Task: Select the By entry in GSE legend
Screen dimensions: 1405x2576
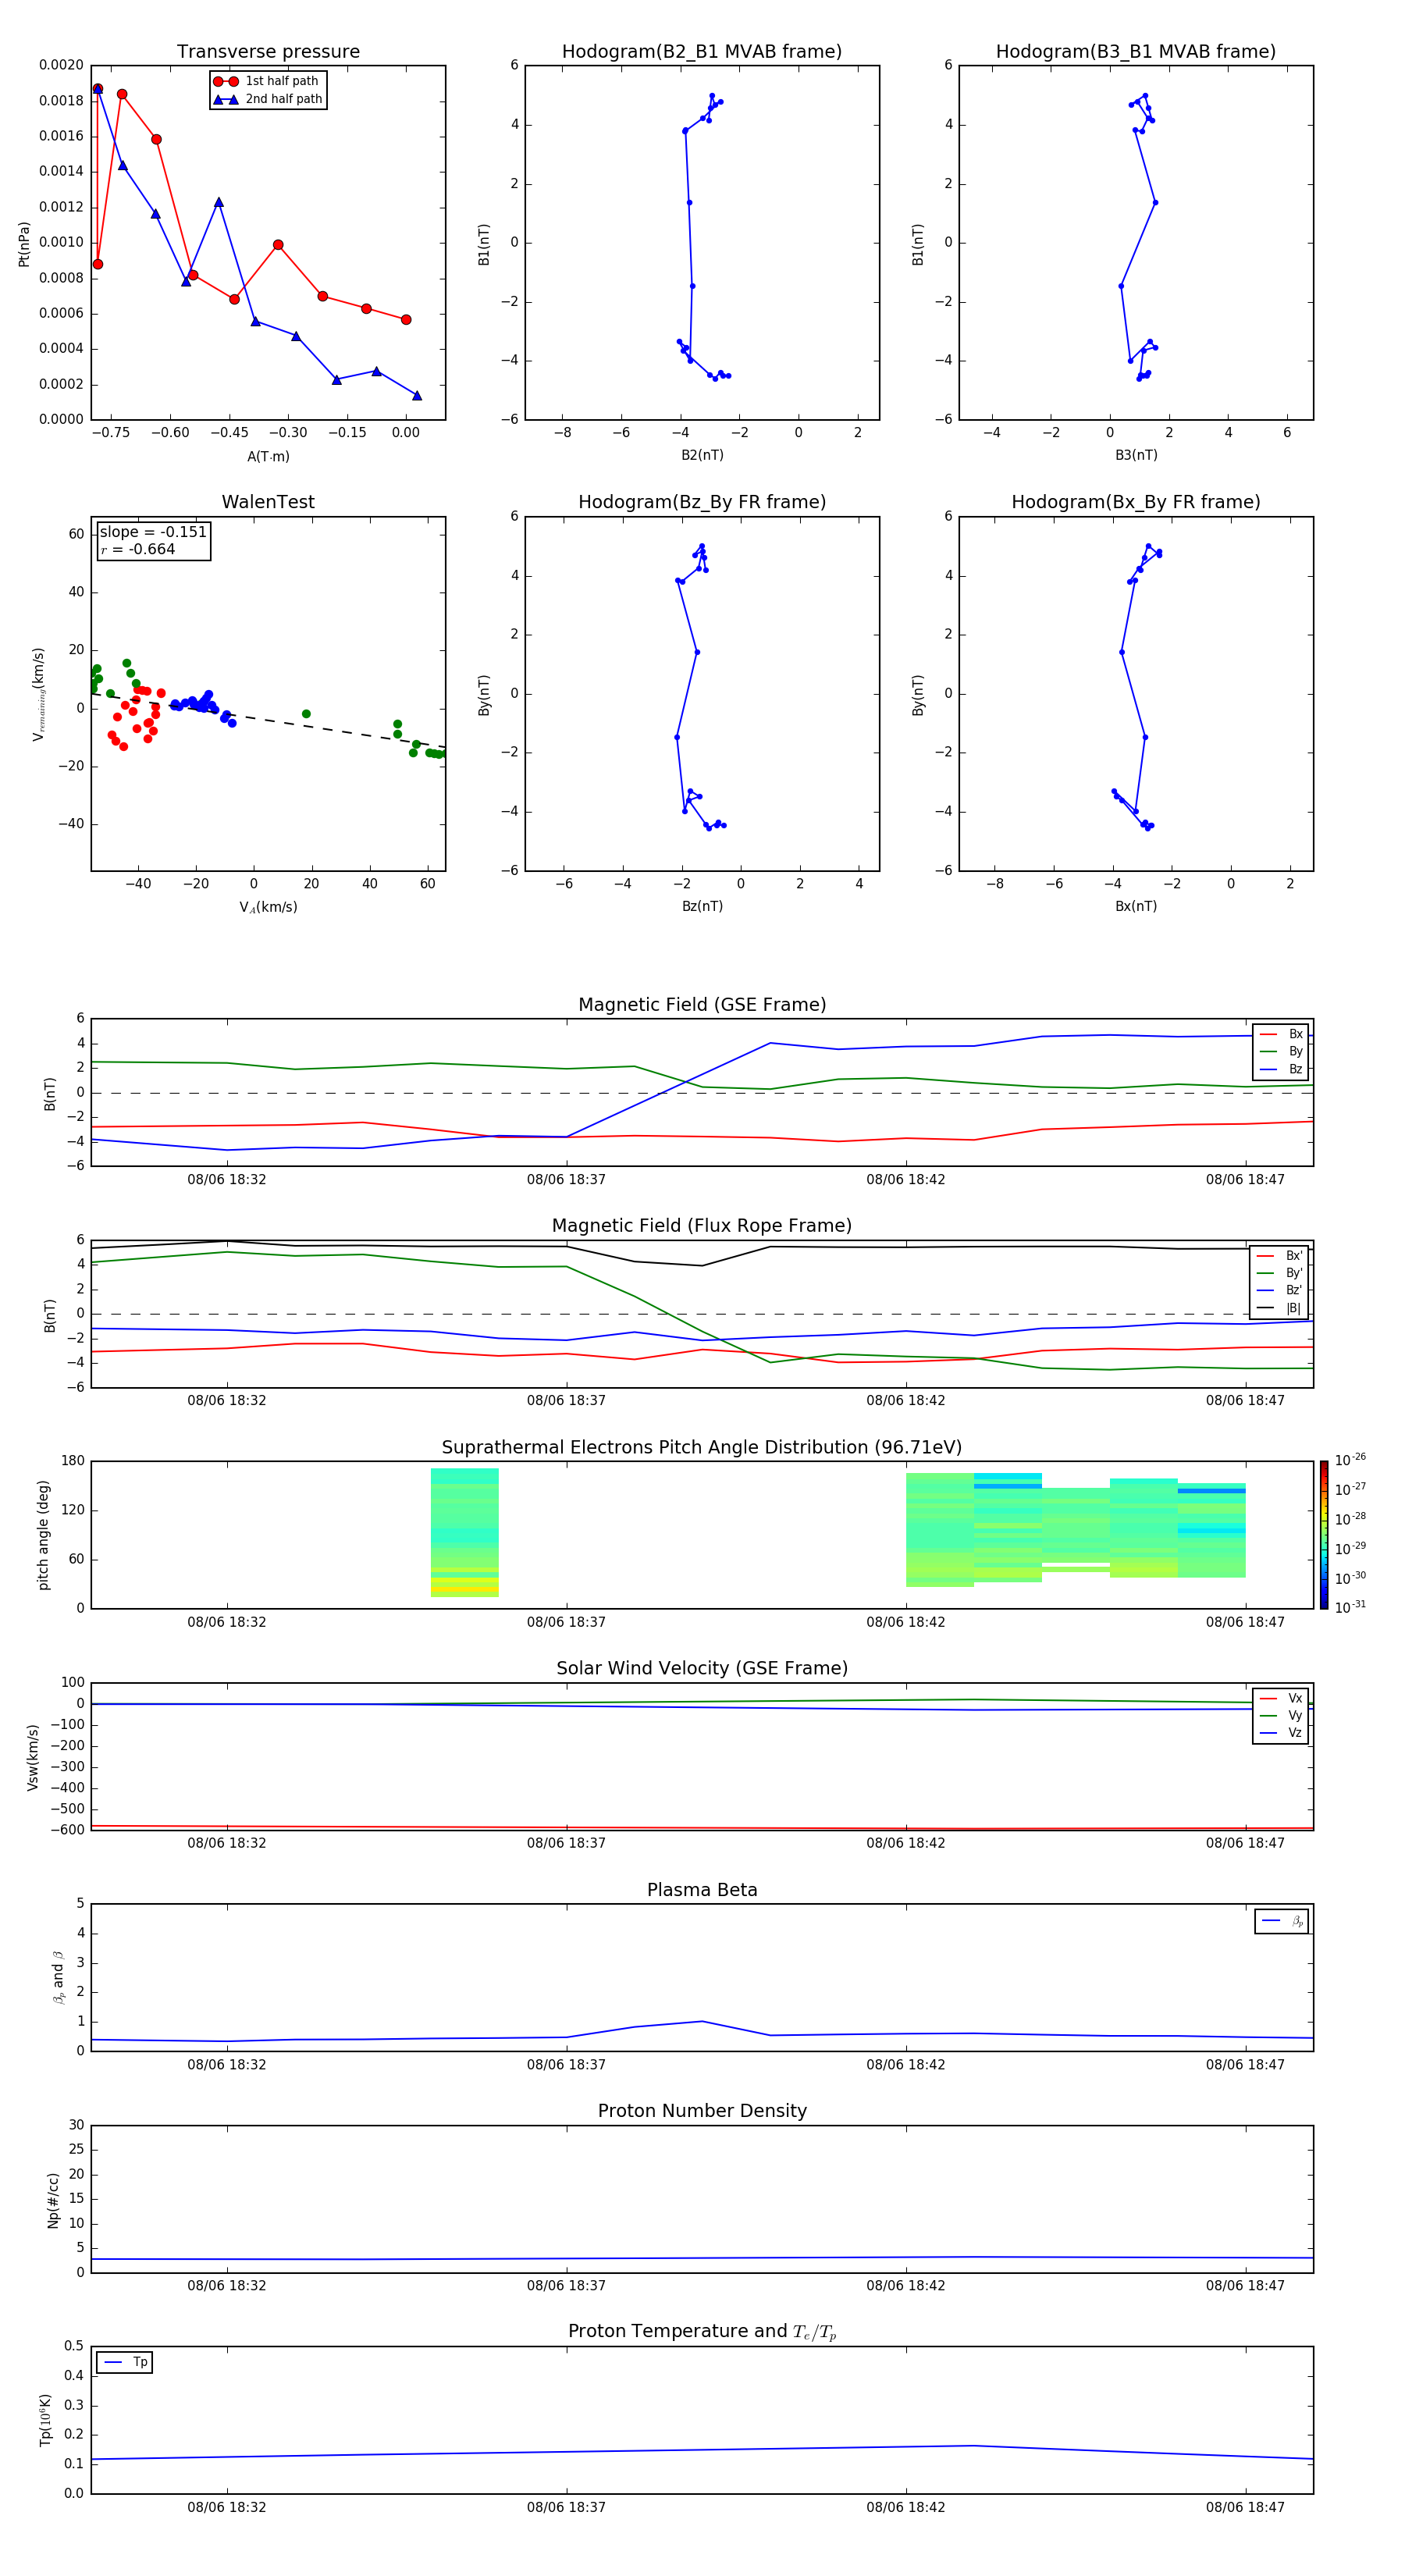Action: coord(1281,1051)
